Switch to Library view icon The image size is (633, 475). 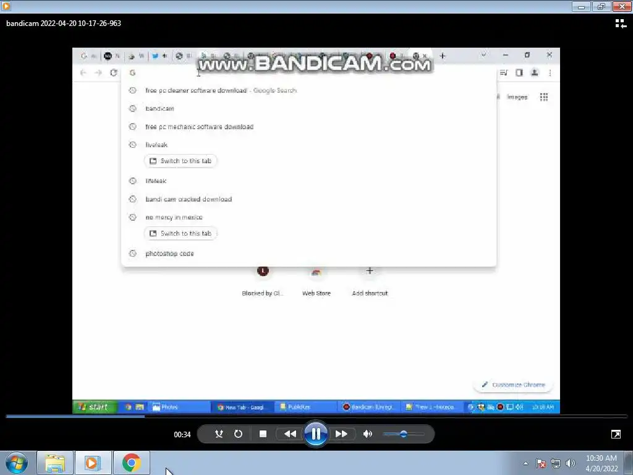pyautogui.click(x=621, y=24)
